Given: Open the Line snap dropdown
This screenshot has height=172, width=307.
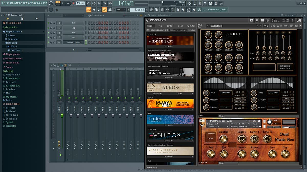Looking at the screenshot, I should (x=120, y=10).
